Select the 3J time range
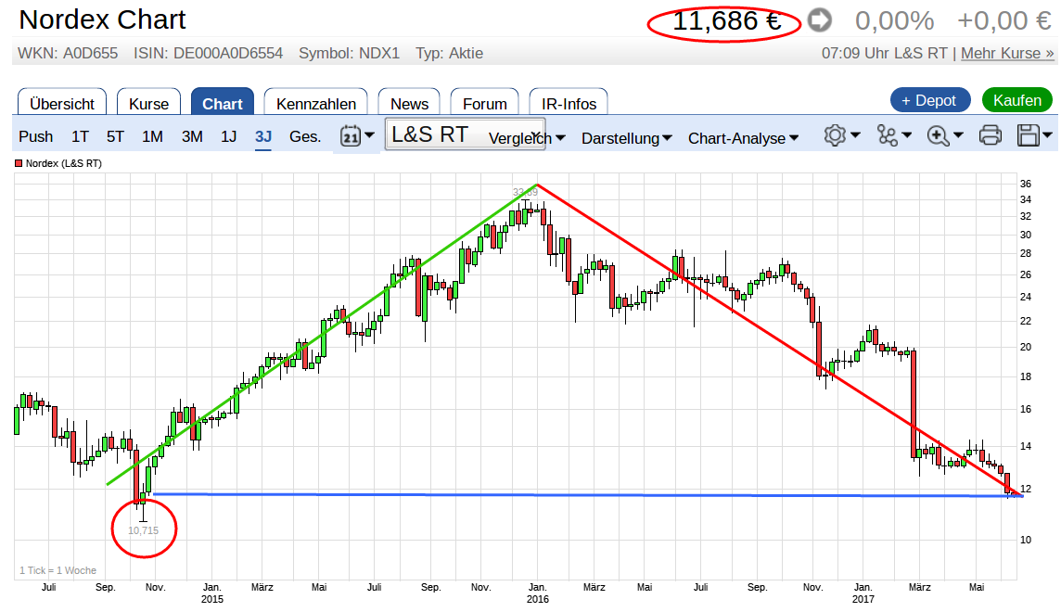 point(263,136)
